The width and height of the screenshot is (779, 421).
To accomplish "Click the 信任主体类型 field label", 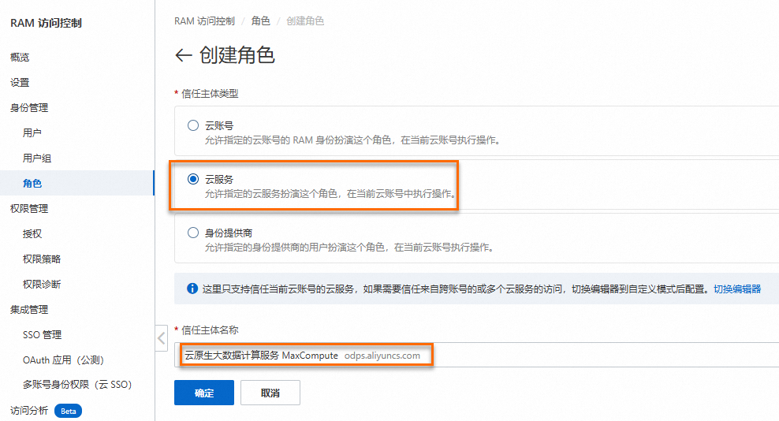I will pos(210,94).
